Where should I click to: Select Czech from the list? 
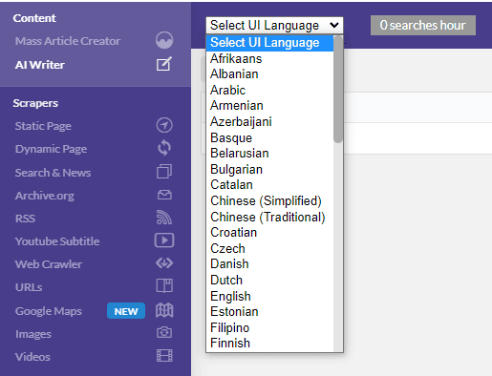(269, 248)
